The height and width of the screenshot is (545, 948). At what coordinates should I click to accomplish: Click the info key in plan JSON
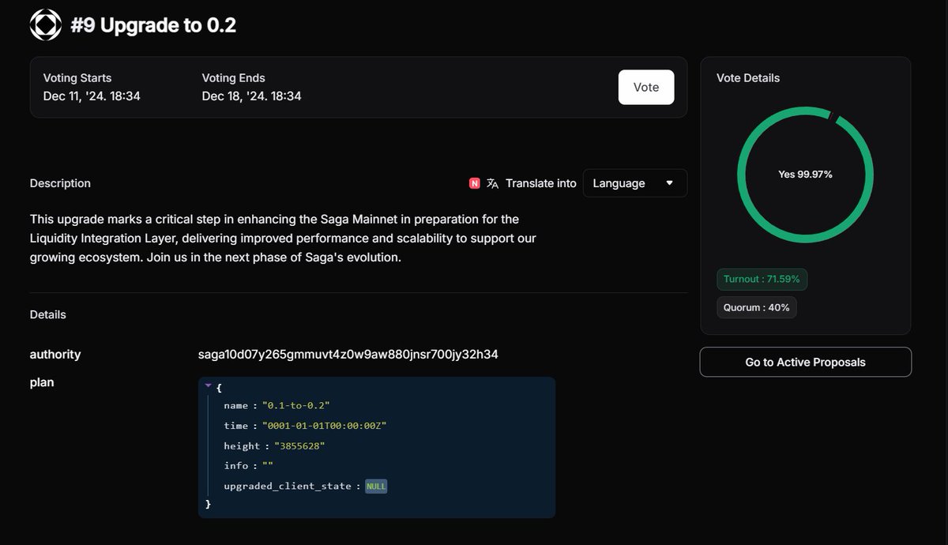(x=235, y=466)
